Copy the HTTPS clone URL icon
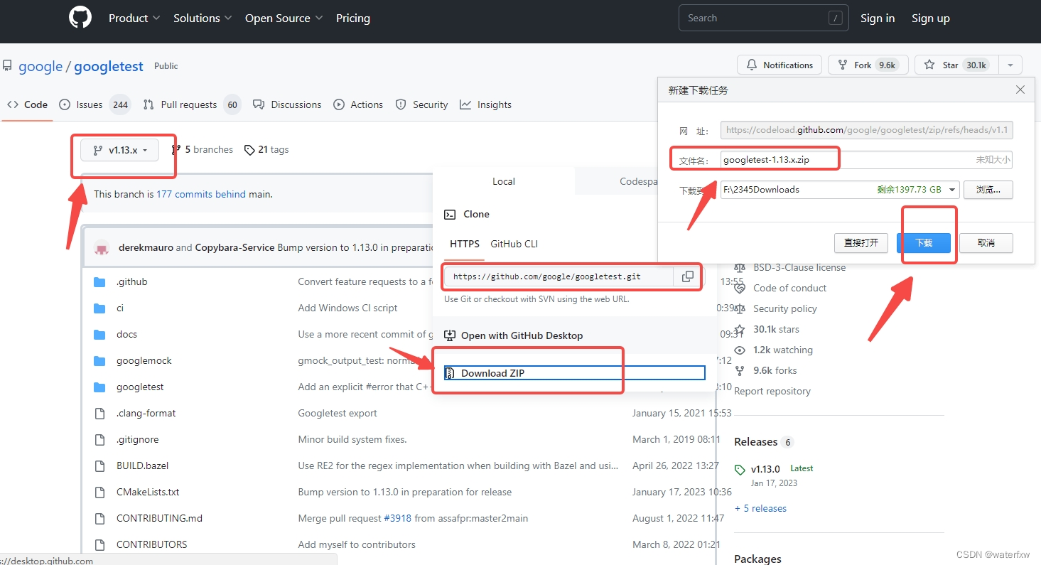 pyautogui.click(x=688, y=276)
